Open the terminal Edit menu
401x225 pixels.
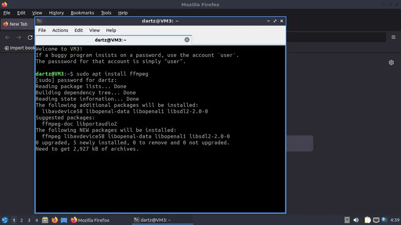pyautogui.click(x=79, y=30)
